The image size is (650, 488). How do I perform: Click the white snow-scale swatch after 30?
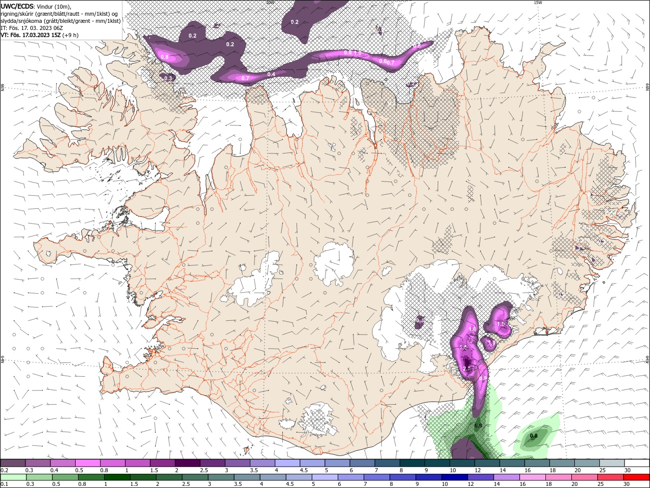(637, 463)
